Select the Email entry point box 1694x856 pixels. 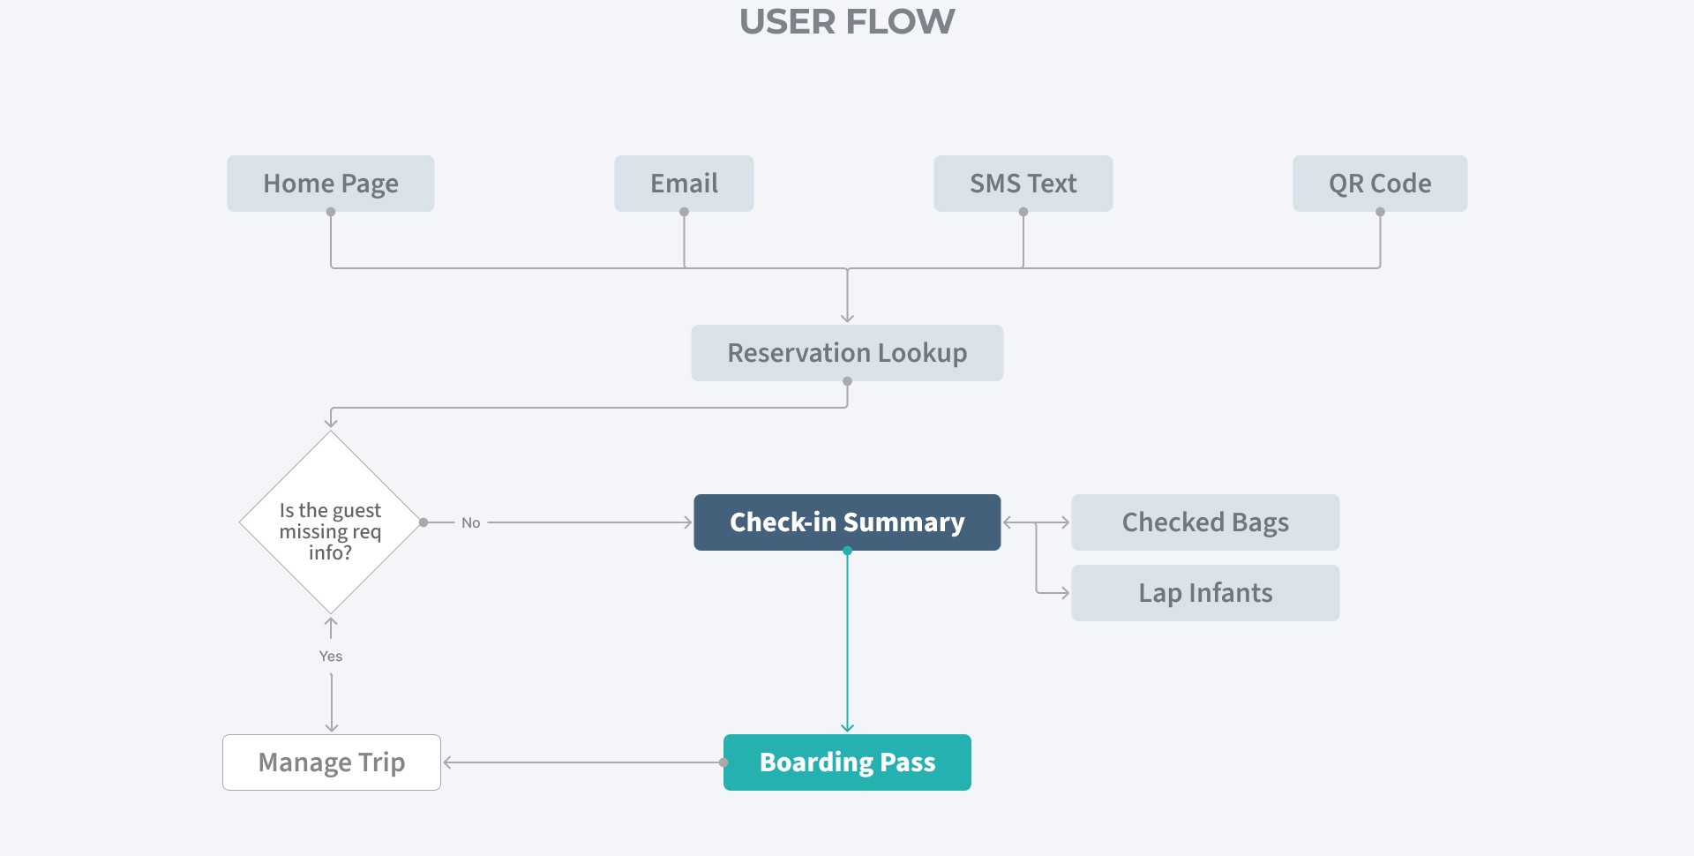coord(684,184)
